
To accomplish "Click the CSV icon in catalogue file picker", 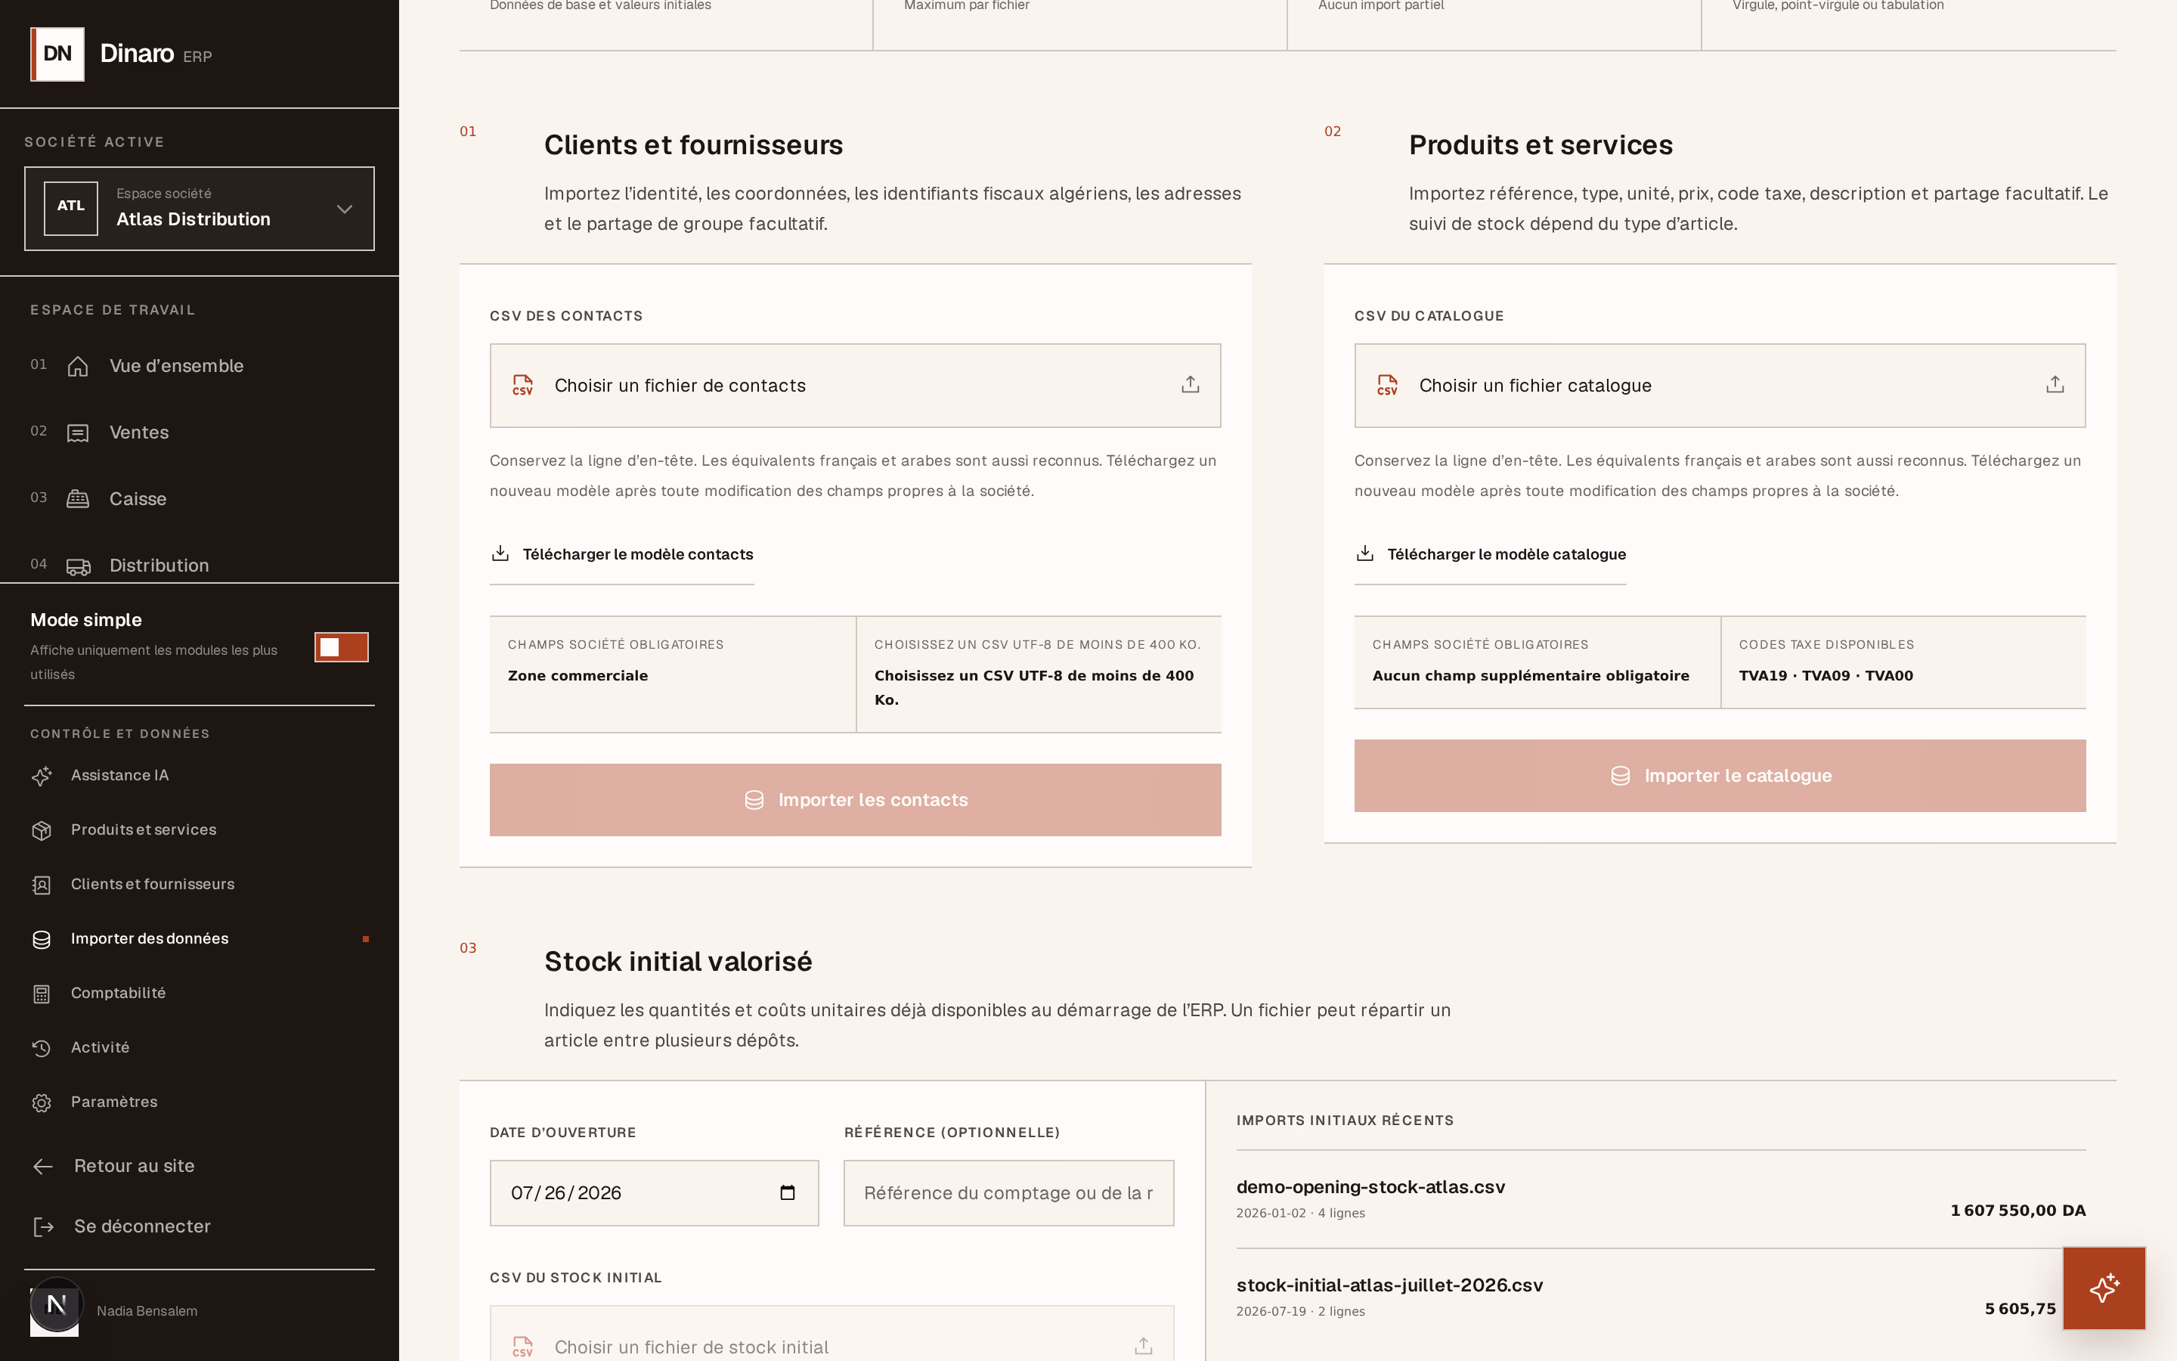I will [1387, 386].
